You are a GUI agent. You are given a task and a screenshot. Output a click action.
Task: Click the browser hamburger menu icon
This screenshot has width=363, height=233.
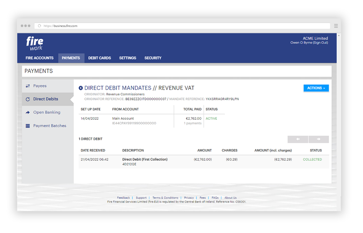(x=336, y=25)
